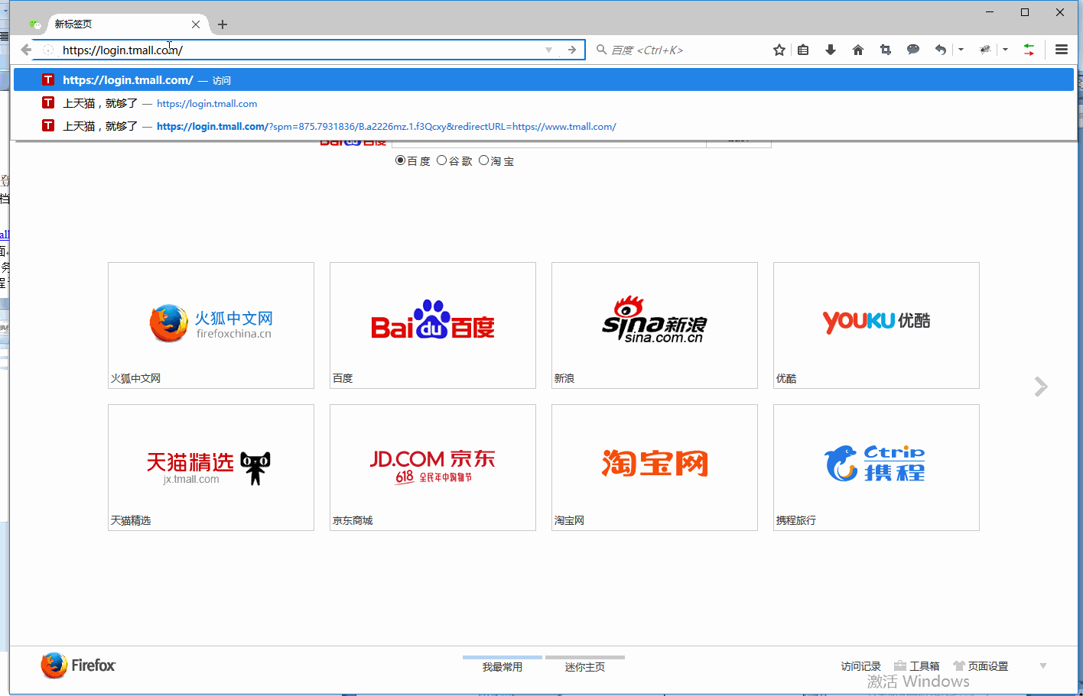Open the chat bubble icon
Viewport: 1083px width, 696px height.
913,50
